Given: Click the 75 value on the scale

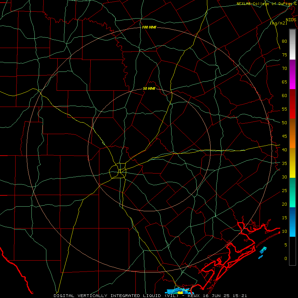Looking at the screenshot, I should coord(284,55).
